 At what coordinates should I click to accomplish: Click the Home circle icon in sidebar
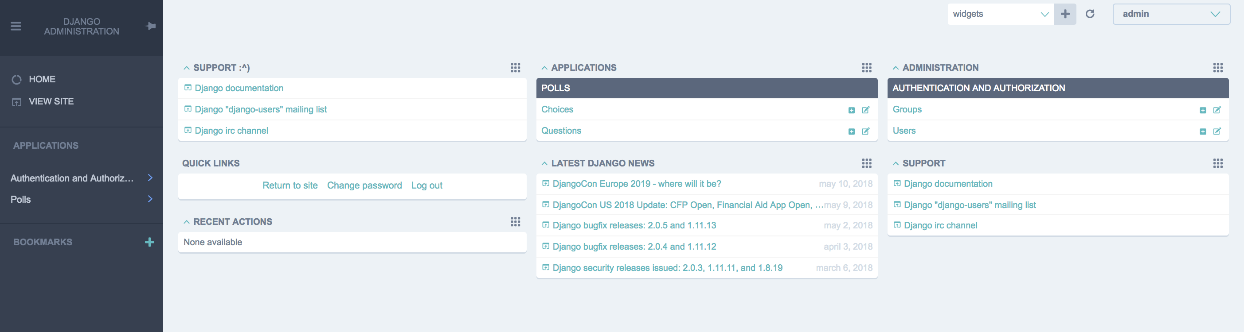coord(16,80)
